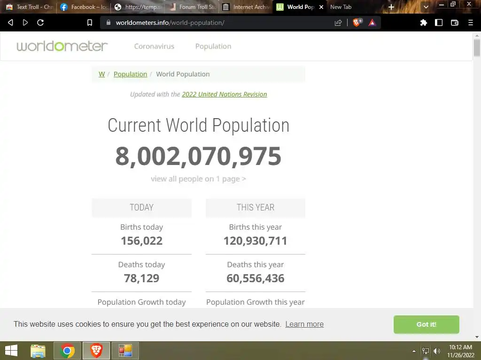
Task: Bookmark this page with bookmark icon
Action: pyautogui.click(x=90, y=22)
